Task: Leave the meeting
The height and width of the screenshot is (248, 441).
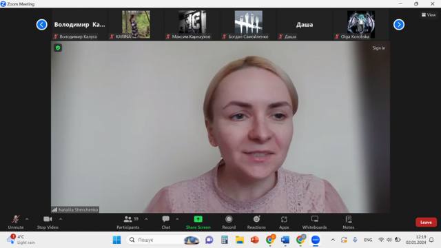Action: click(426, 222)
